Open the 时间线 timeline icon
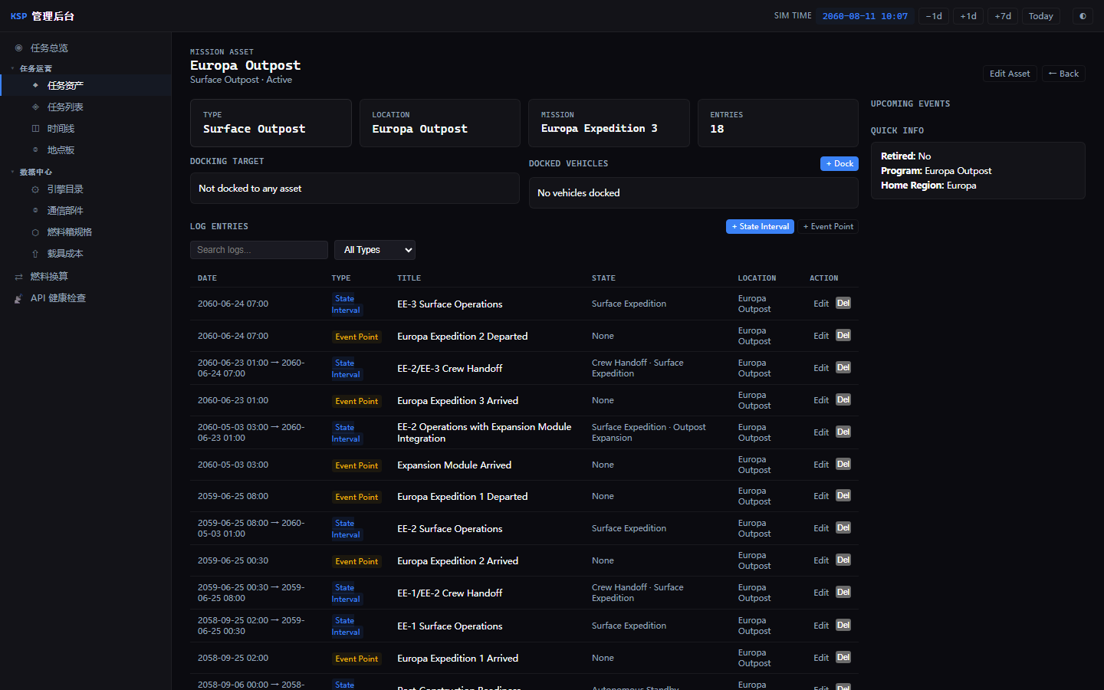The width and height of the screenshot is (1104, 690). pos(35,129)
